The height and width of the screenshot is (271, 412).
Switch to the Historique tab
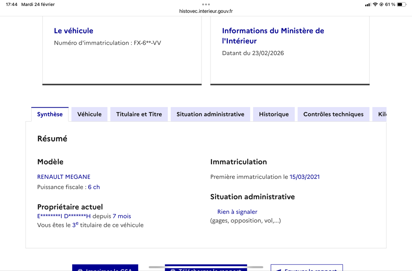pos(274,114)
